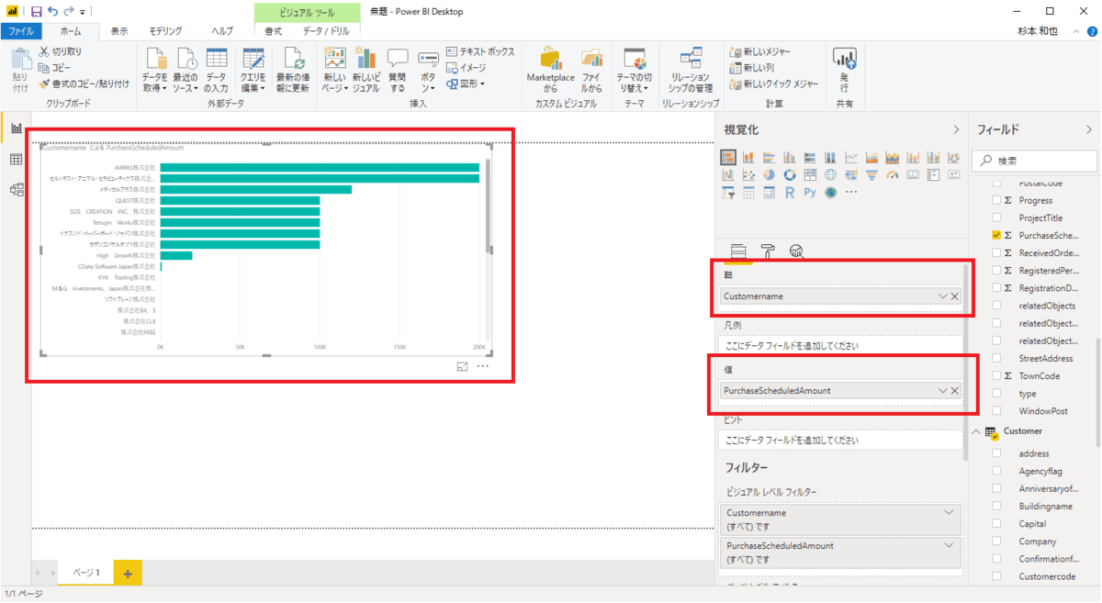Select the funnel chart visualization
This screenshot has height=603, width=1102.
[871, 174]
